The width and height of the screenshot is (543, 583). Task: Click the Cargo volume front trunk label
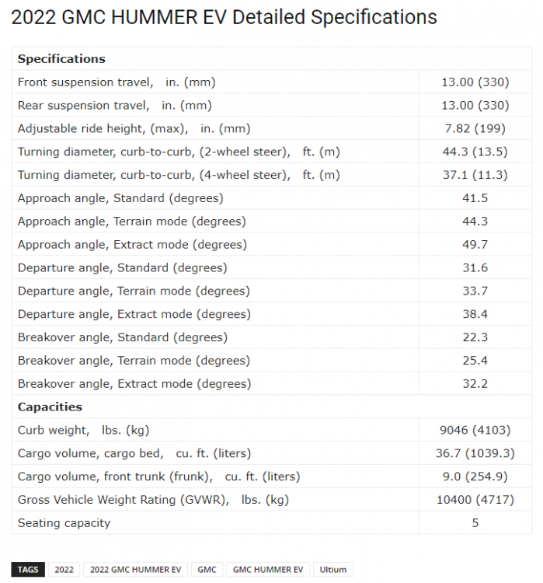point(158,477)
